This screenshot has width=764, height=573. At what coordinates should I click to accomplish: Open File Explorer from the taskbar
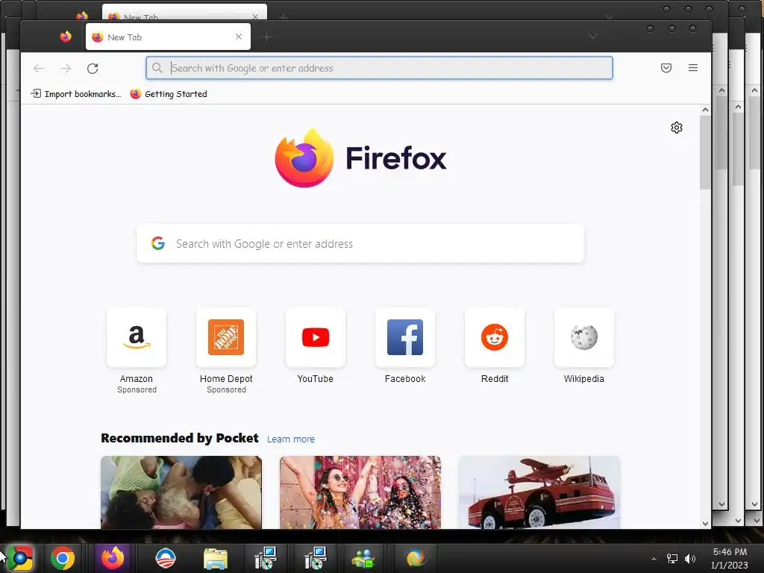click(216, 558)
